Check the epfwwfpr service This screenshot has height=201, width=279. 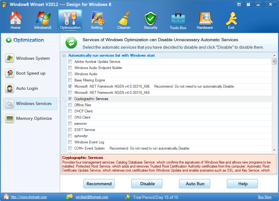point(70,136)
